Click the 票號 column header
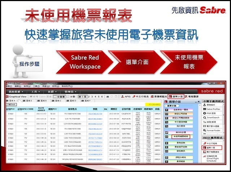231x172 pixels. coord(95,109)
